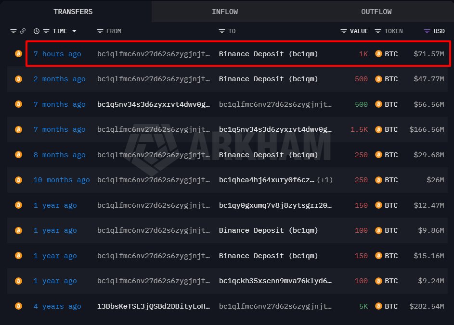Expand the TIME sort dropdown arrow
Image resolution: width=454 pixels, height=325 pixels.
tap(75, 31)
